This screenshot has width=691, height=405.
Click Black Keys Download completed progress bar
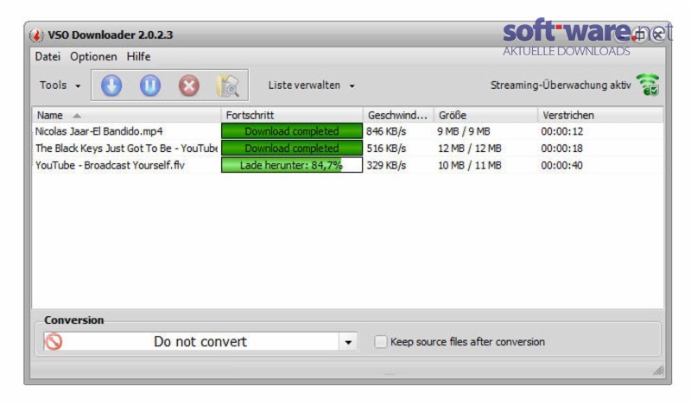point(292,148)
